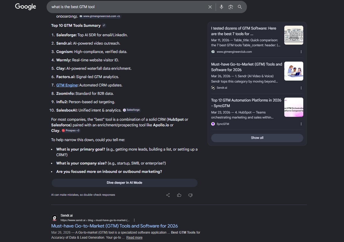Click 'Warmly: Real-time website visitor ID' item
Viewport: 344px width, 242px height.
pyautogui.click(x=87, y=60)
